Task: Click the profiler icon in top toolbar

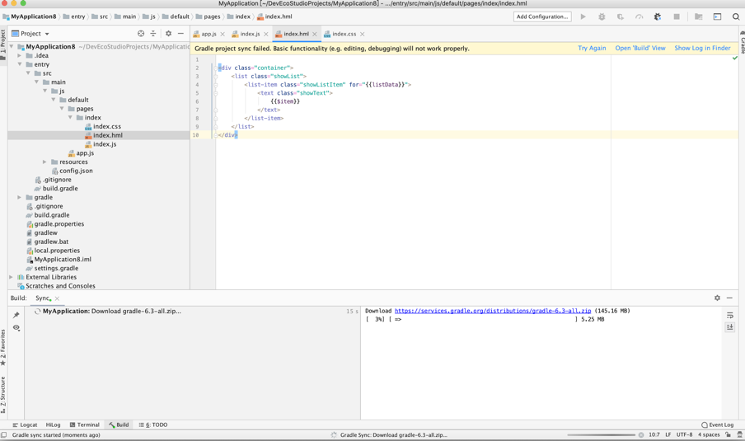Action: (639, 16)
